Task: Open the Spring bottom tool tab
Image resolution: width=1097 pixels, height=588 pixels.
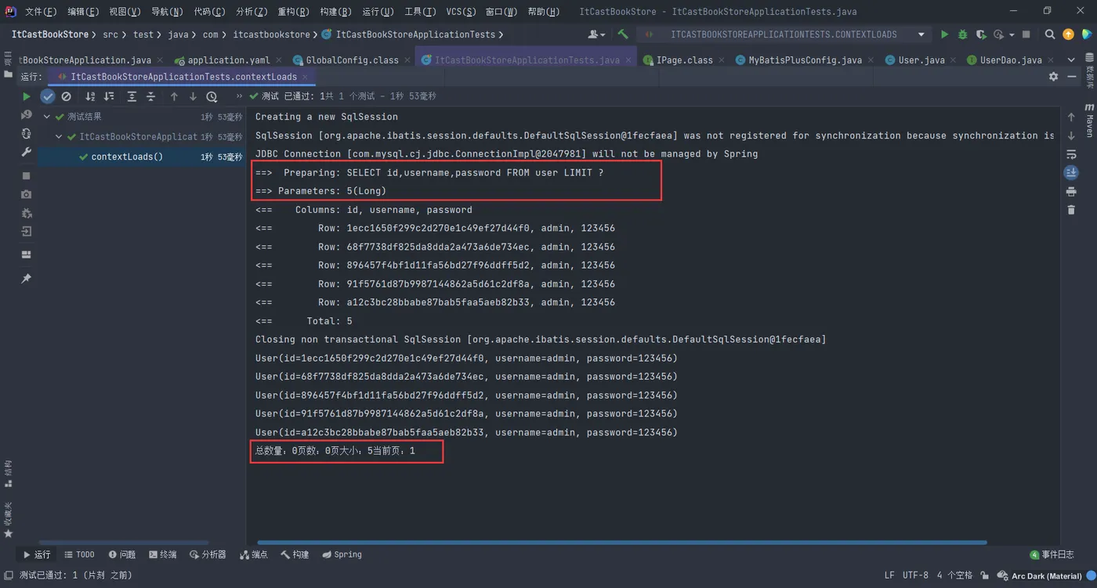Action: [342, 554]
